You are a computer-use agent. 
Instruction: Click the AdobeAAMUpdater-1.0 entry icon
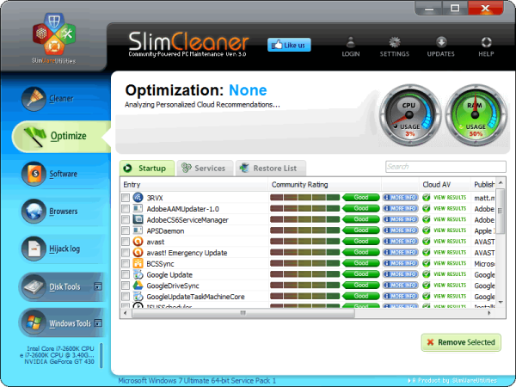138,208
